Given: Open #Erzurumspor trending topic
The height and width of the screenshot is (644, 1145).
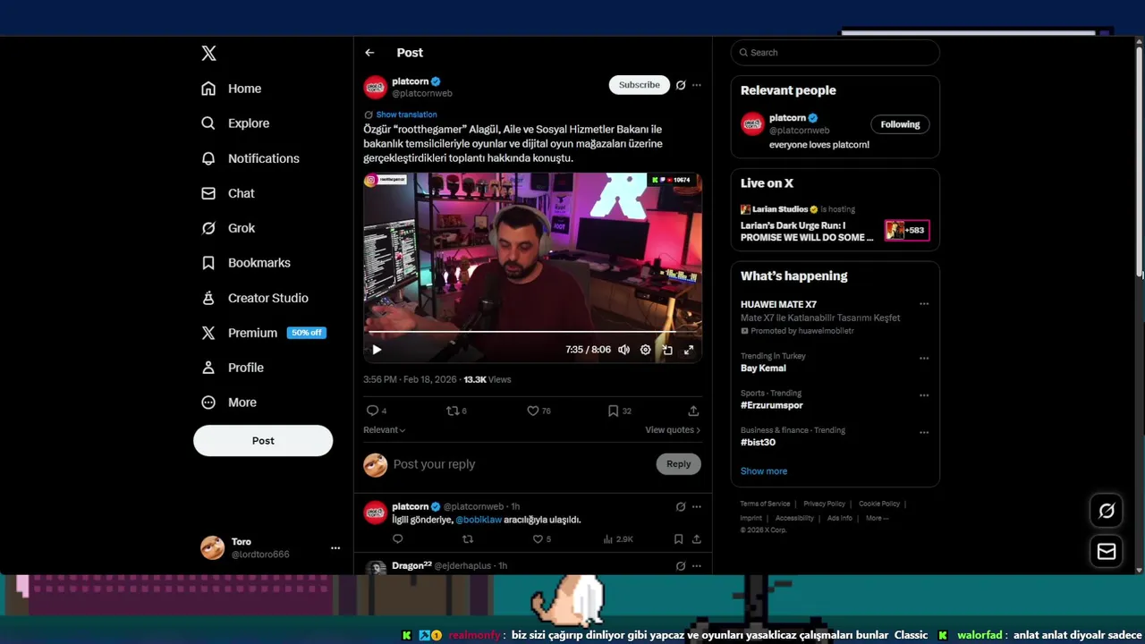Looking at the screenshot, I should [772, 405].
